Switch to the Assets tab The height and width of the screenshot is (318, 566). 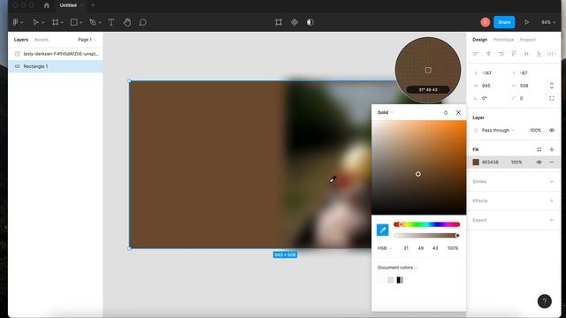click(42, 40)
